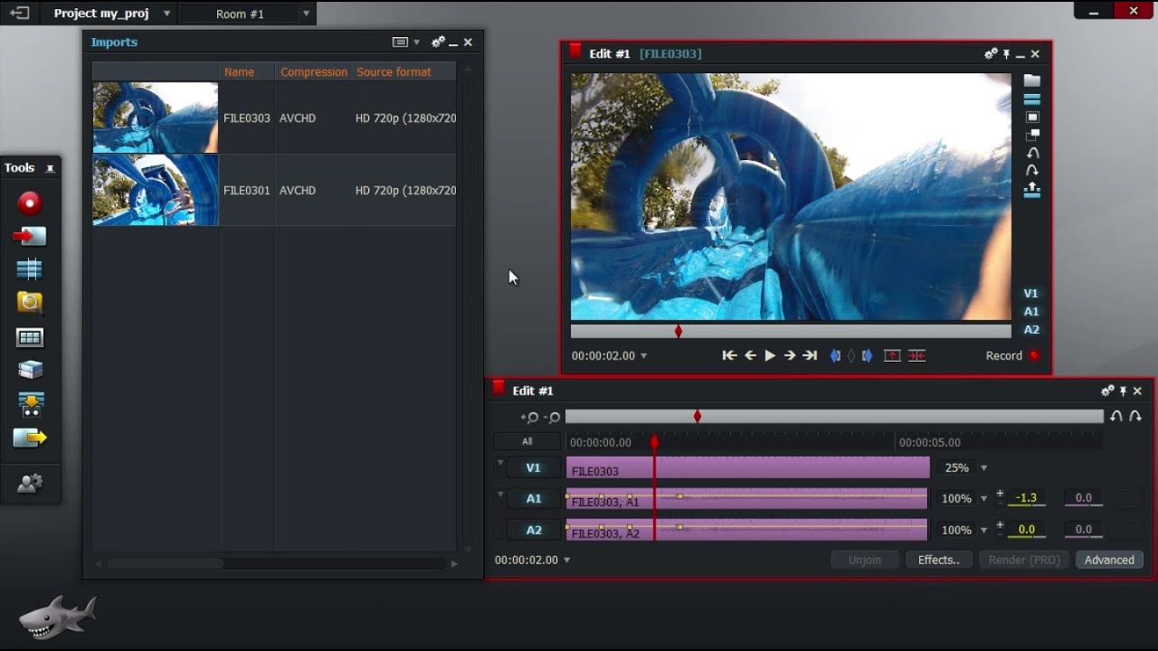Set a mark-in point with the blue marker
This screenshot has height=651, width=1158.
pyautogui.click(x=834, y=355)
